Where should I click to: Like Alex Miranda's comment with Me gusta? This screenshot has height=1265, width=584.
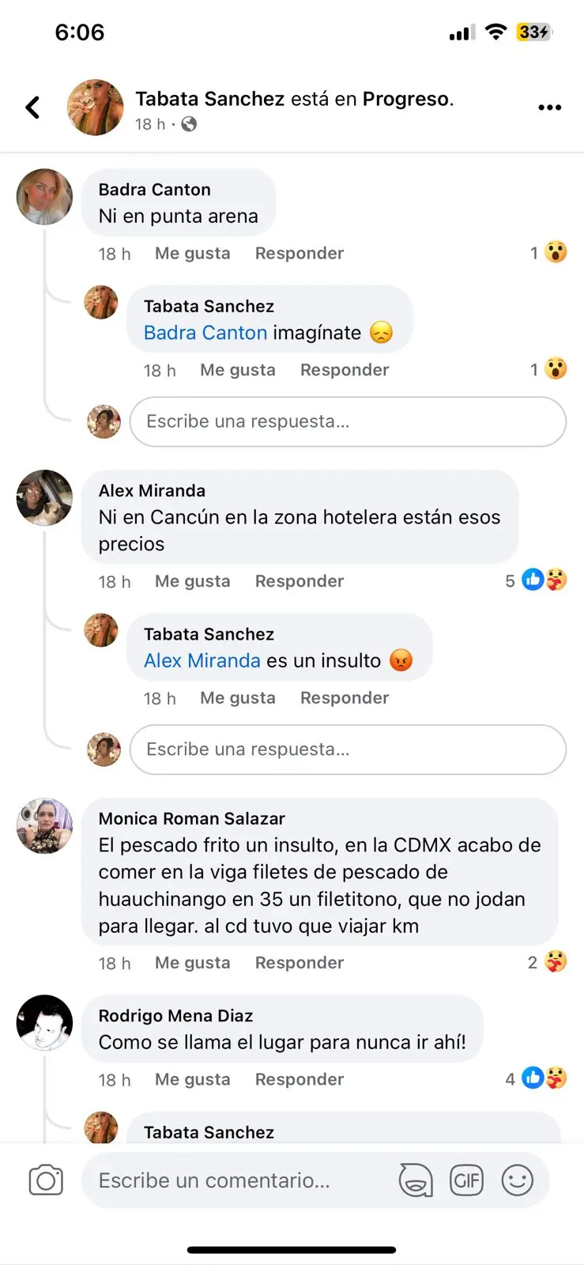192,581
